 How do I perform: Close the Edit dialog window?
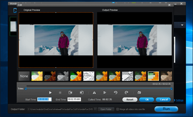[x=169, y=5]
